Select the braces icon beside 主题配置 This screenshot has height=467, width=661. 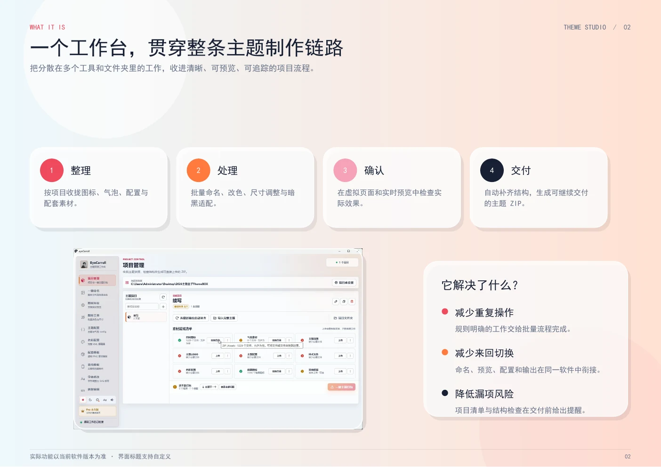click(x=83, y=329)
